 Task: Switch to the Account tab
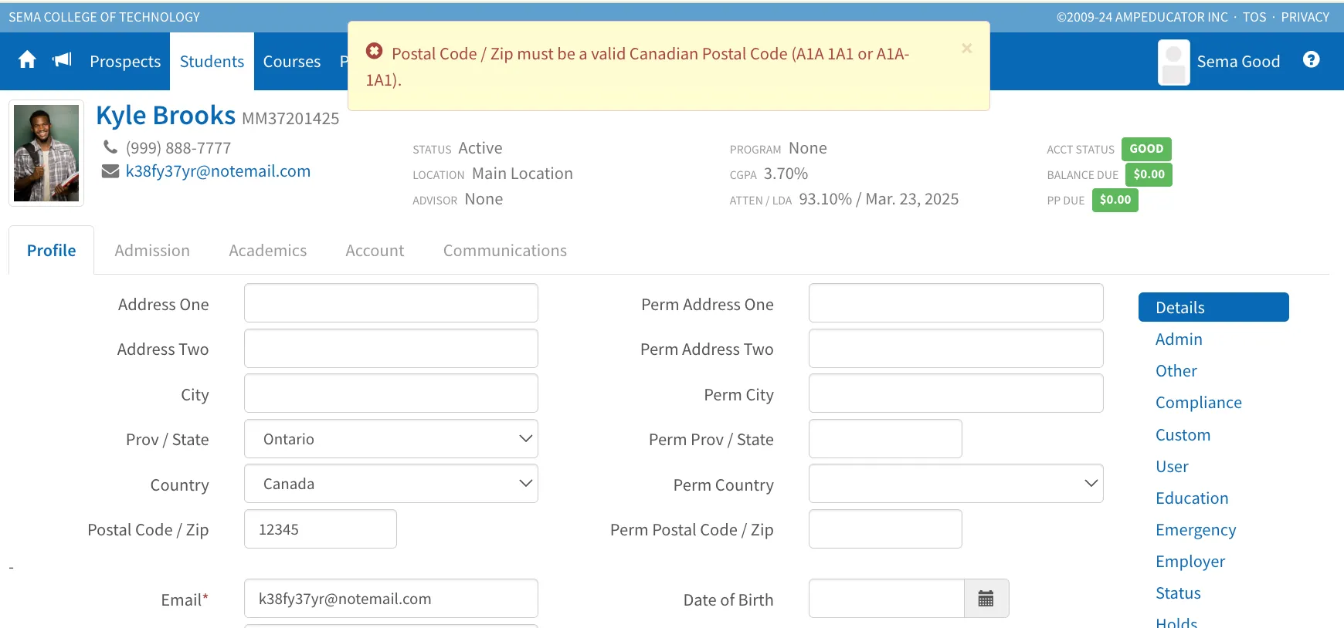(x=375, y=251)
